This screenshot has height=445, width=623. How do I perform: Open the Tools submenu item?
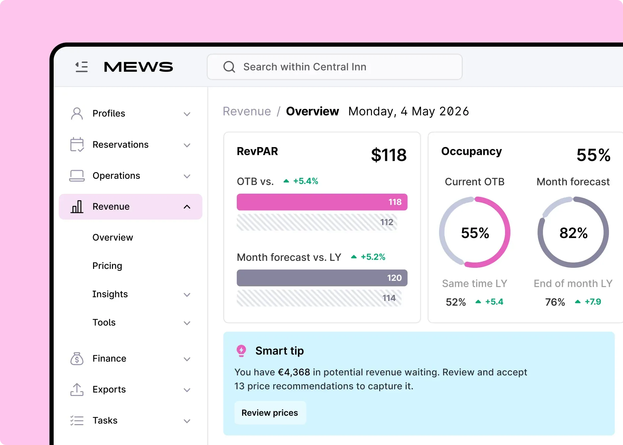[104, 322]
